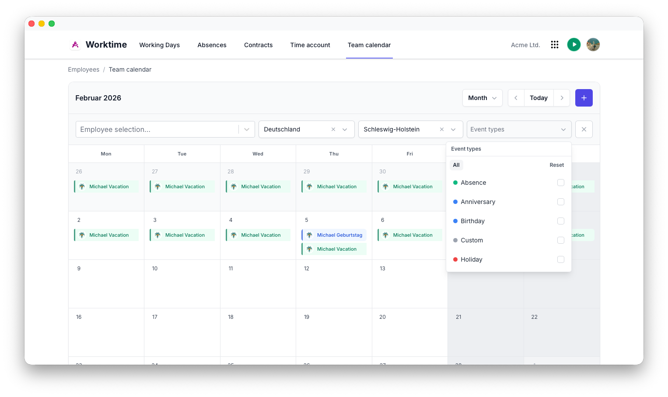This screenshot has height=397, width=668.
Task: Expand the Schleswig-Holstein region dropdown
Action: point(453,129)
